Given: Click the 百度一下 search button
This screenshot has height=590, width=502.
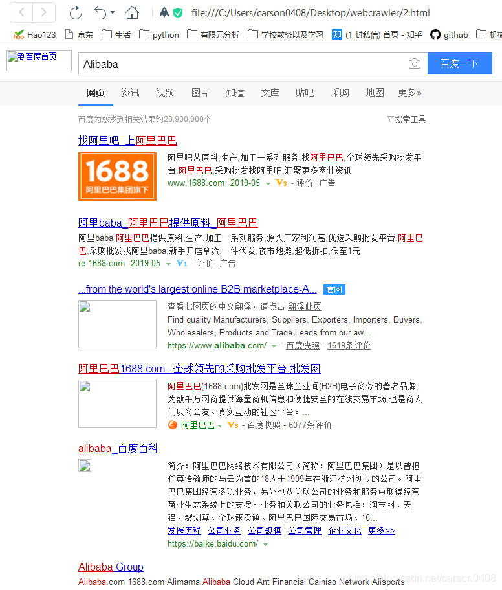Looking at the screenshot, I should 459,63.
